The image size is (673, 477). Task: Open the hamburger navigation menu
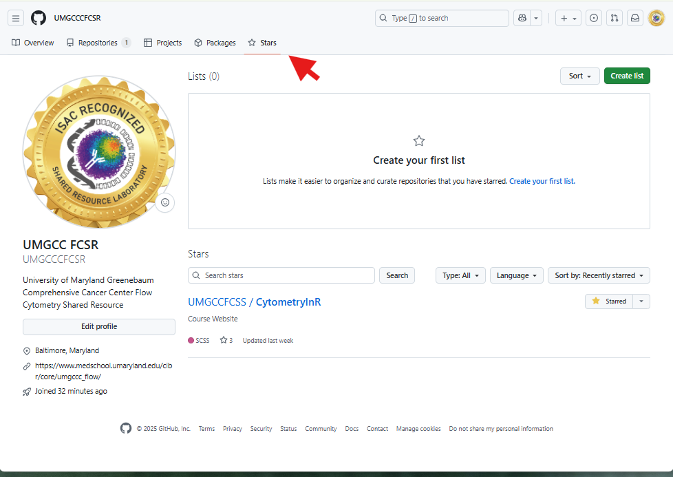[x=16, y=18]
